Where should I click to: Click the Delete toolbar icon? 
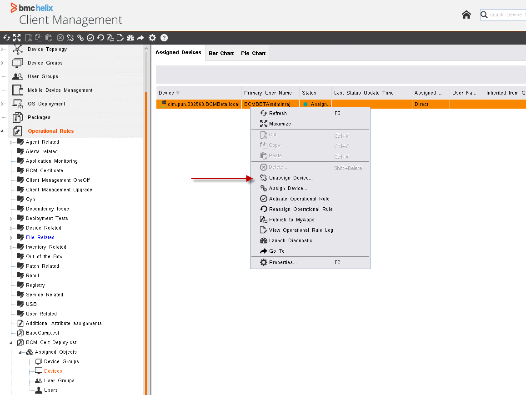60,38
